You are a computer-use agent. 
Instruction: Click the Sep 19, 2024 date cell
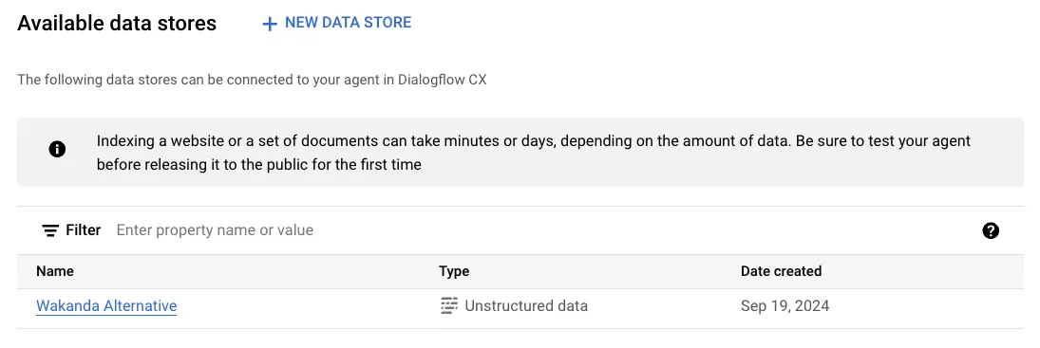pyautogui.click(x=785, y=305)
